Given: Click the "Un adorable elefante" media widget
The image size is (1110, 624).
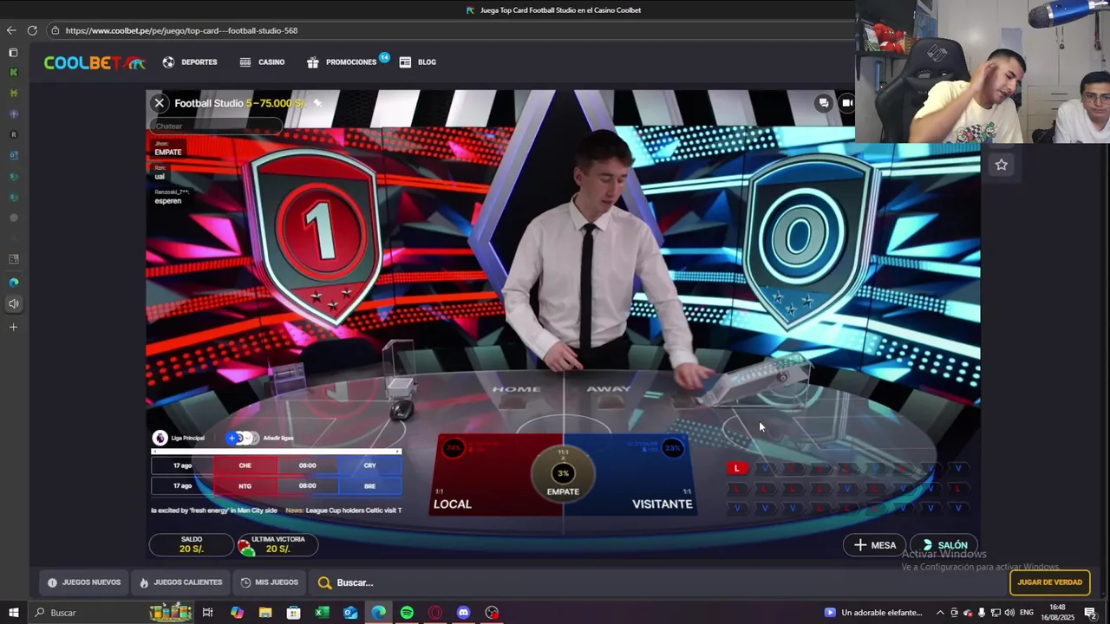Looking at the screenshot, I should pos(874,613).
